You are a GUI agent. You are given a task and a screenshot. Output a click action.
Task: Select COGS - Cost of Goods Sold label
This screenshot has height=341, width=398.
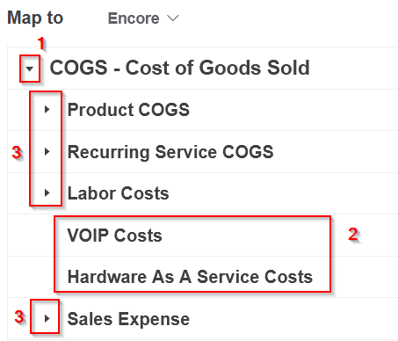click(x=179, y=68)
